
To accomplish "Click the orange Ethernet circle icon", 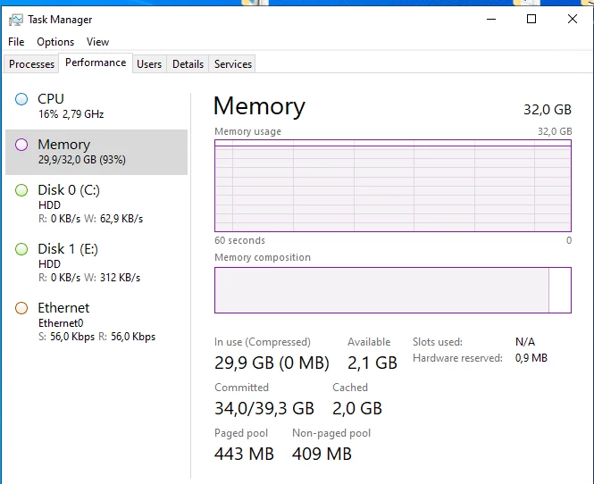I will click(x=21, y=308).
